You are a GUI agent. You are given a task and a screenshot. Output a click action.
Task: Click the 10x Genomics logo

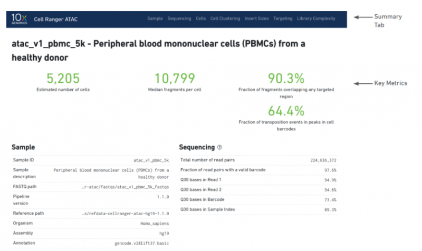point(20,18)
